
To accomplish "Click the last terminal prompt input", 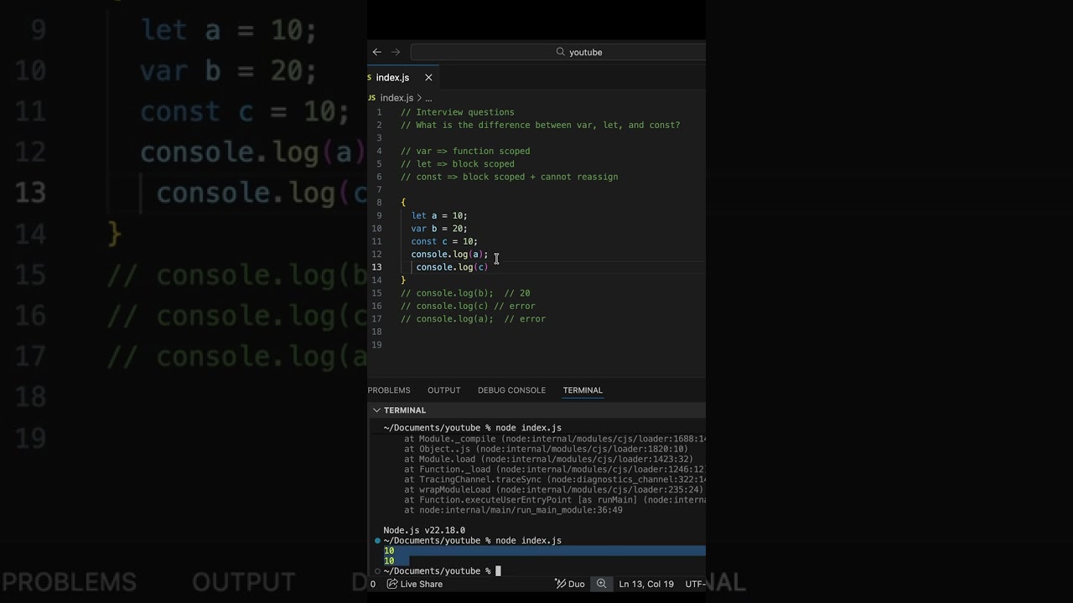I will pyautogui.click(x=498, y=571).
